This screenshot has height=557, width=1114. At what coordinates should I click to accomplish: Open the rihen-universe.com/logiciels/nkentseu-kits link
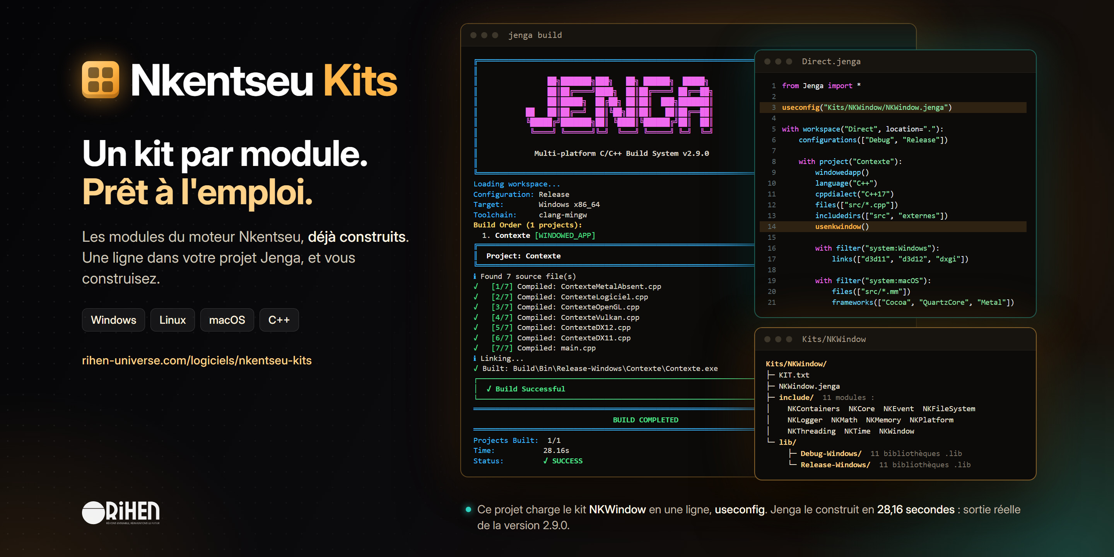click(x=197, y=360)
